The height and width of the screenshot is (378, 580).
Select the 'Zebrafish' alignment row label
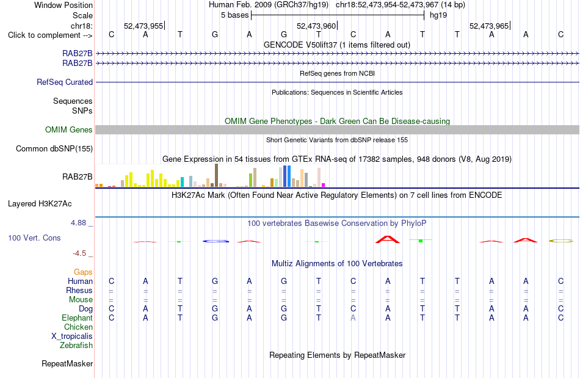pos(76,345)
